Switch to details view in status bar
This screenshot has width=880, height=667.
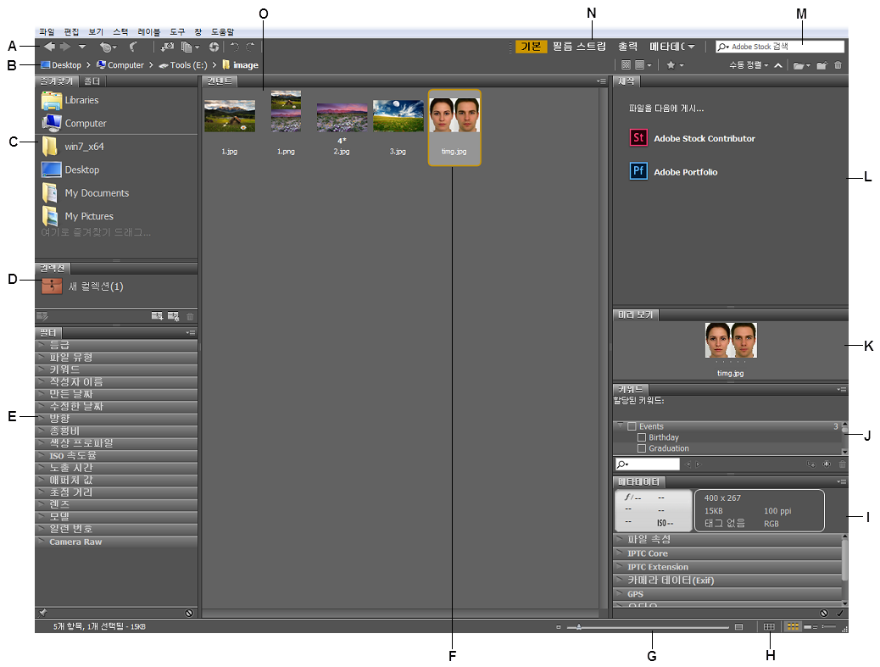[x=810, y=626]
